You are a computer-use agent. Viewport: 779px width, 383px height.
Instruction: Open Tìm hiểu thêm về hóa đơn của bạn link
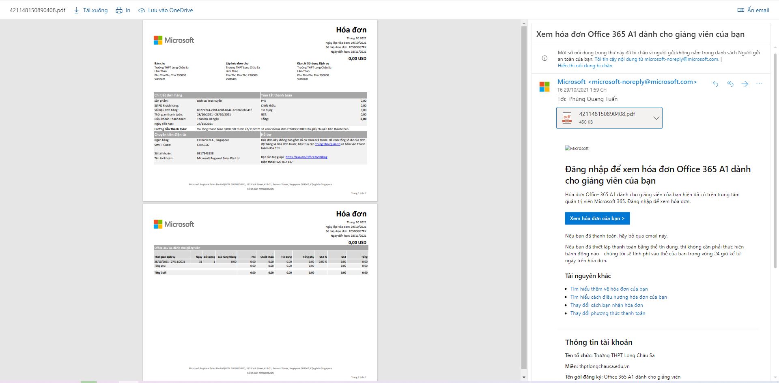click(609, 289)
